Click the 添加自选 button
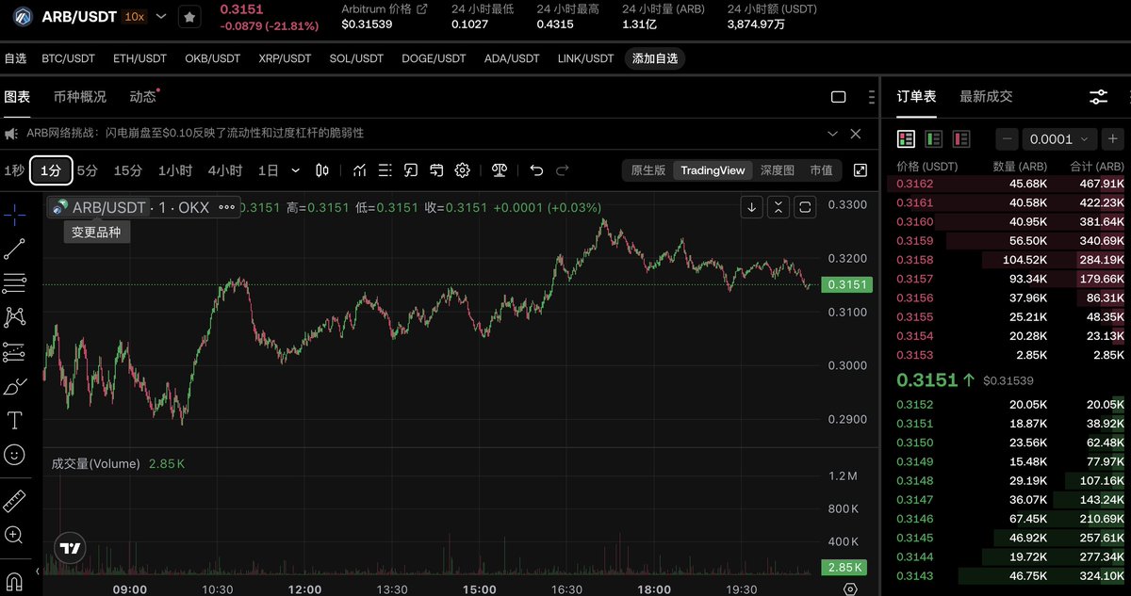 pos(655,58)
